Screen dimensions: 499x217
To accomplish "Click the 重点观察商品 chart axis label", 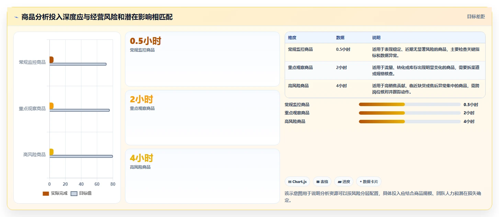I will (32, 108).
